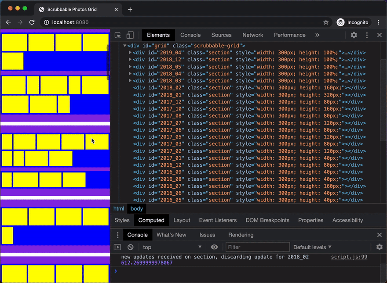This screenshot has width=387, height=283.
Task: Switch to the Elements tab
Action: click(158, 35)
